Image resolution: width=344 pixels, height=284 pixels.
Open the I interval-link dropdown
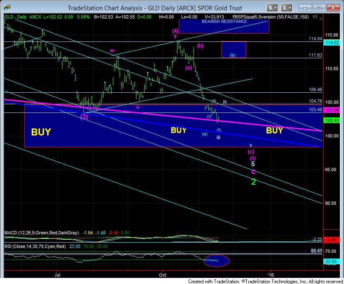(x=286, y=8)
